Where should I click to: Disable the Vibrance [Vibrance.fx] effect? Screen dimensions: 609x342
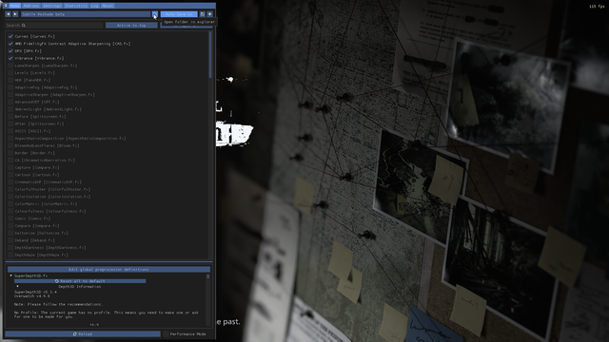tap(10, 58)
